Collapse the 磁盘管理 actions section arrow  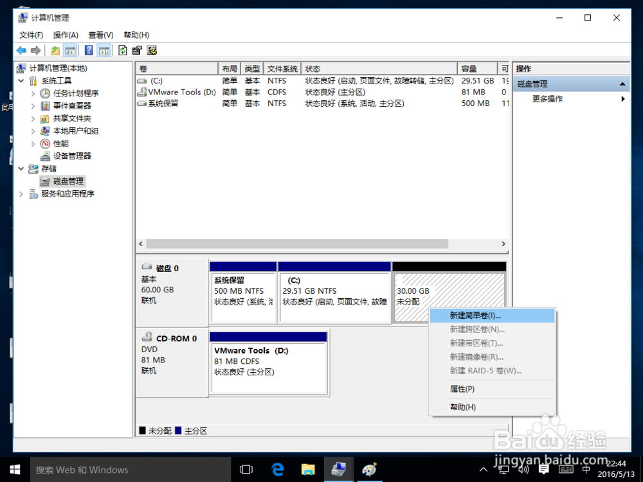pos(622,84)
